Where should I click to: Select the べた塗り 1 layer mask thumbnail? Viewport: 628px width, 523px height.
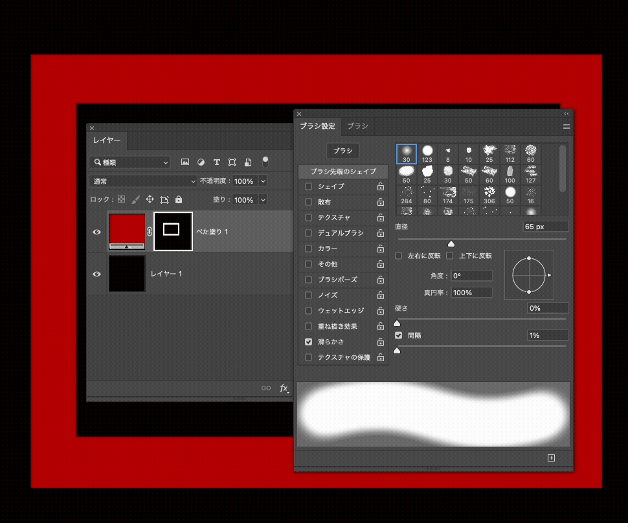coord(173,232)
